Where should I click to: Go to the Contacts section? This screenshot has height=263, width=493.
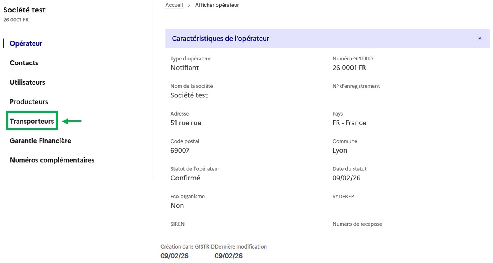tap(24, 63)
